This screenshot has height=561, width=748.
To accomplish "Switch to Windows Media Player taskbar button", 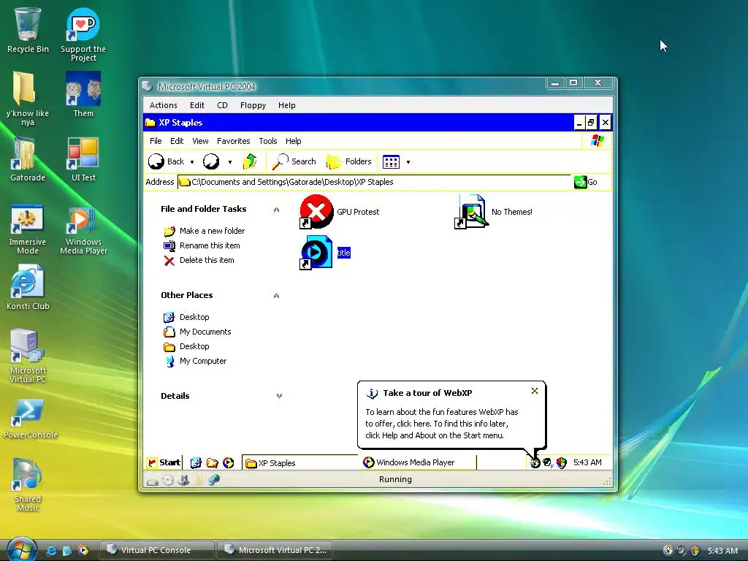I will (x=418, y=462).
